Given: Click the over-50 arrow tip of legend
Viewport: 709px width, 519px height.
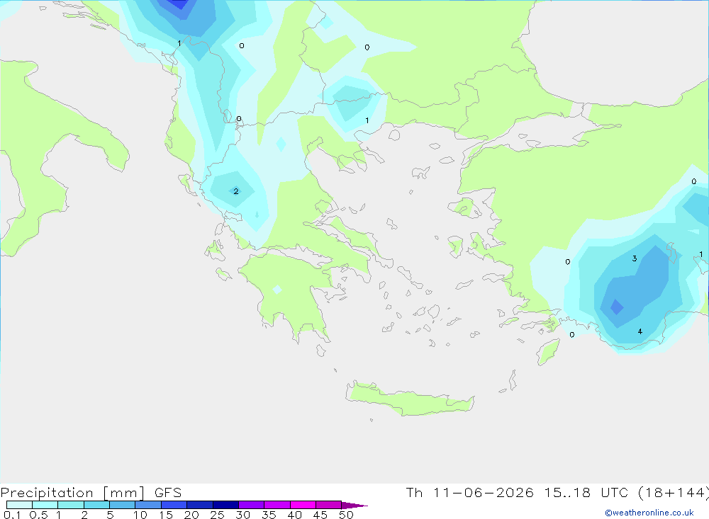Looking at the screenshot, I should 354,506.
